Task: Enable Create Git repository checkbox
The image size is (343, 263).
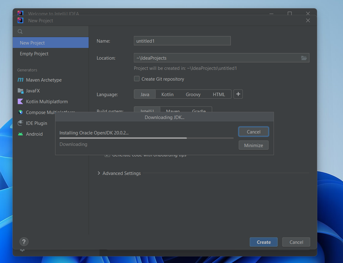Action: (x=137, y=79)
